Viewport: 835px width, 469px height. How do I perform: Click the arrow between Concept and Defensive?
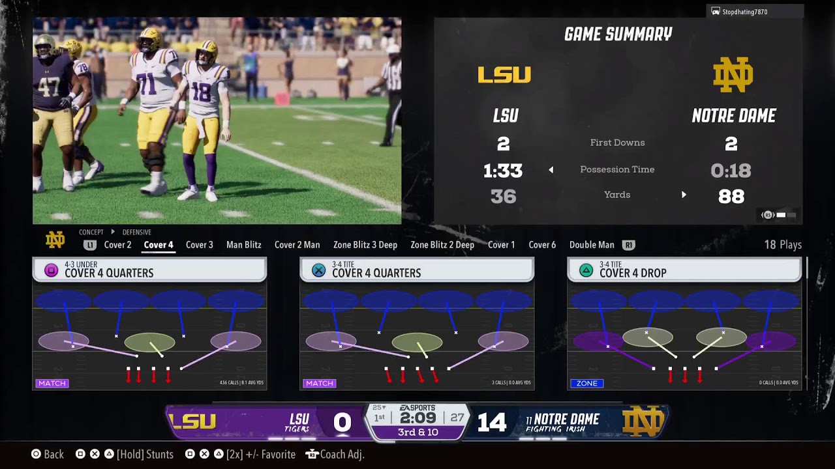tap(113, 232)
